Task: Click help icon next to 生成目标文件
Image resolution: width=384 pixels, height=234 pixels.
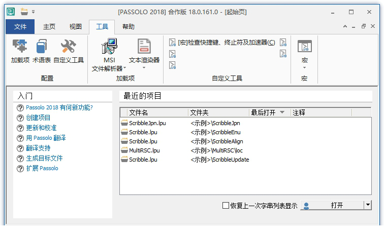Action: point(20,159)
